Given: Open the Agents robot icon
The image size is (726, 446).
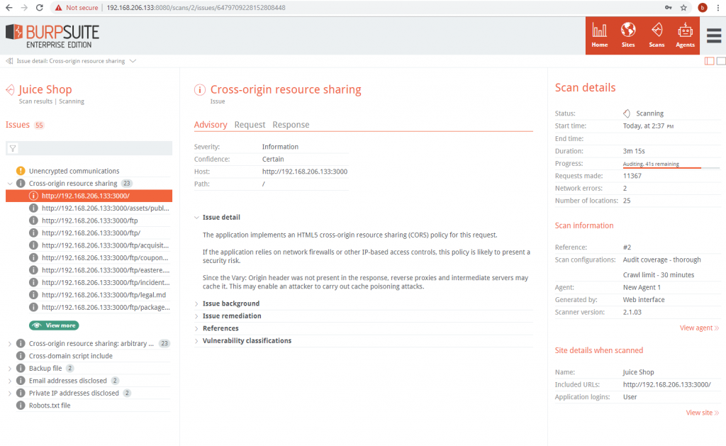Looking at the screenshot, I should [x=685, y=35].
